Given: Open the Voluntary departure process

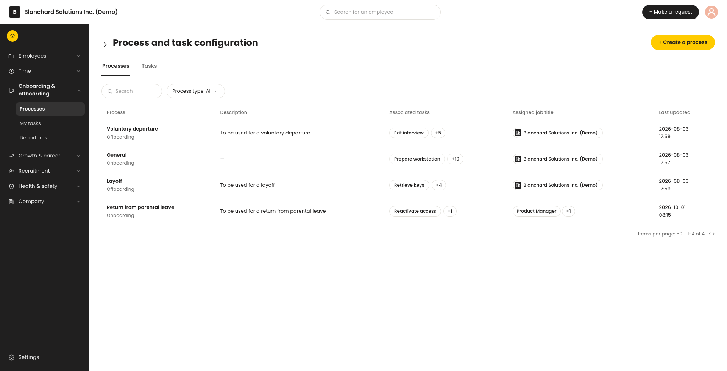Looking at the screenshot, I should pos(132,129).
